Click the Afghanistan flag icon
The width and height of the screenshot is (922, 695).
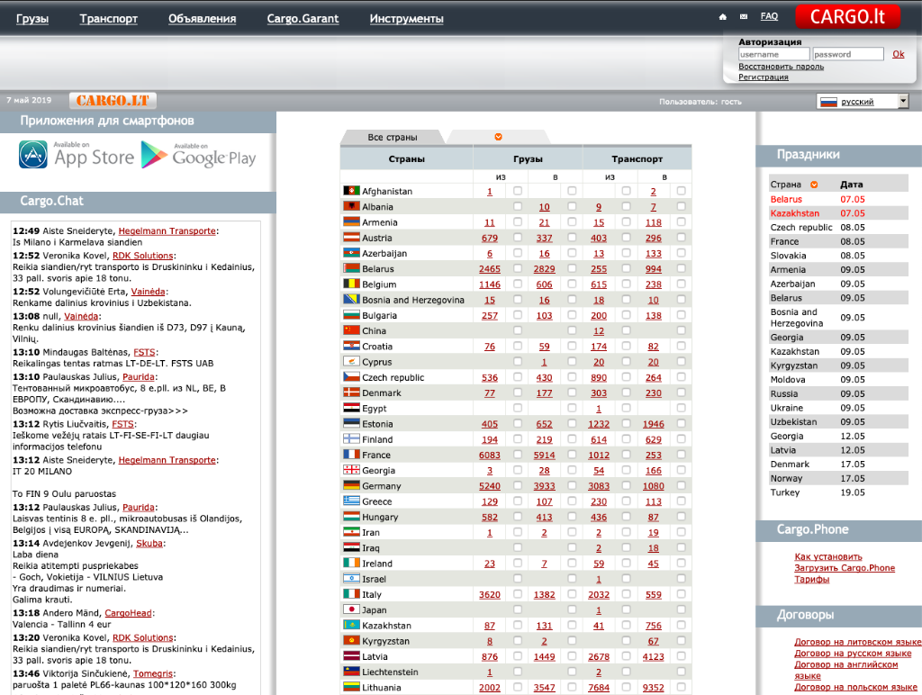point(352,191)
